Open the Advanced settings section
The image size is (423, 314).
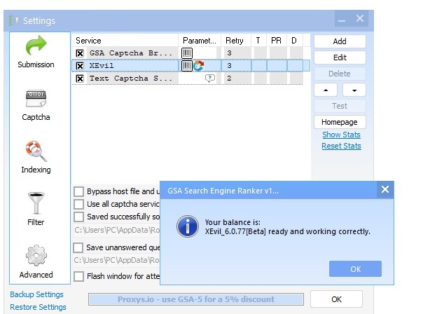point(36,261)
